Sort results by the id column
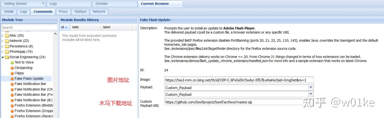 click(x=65, y=27)
